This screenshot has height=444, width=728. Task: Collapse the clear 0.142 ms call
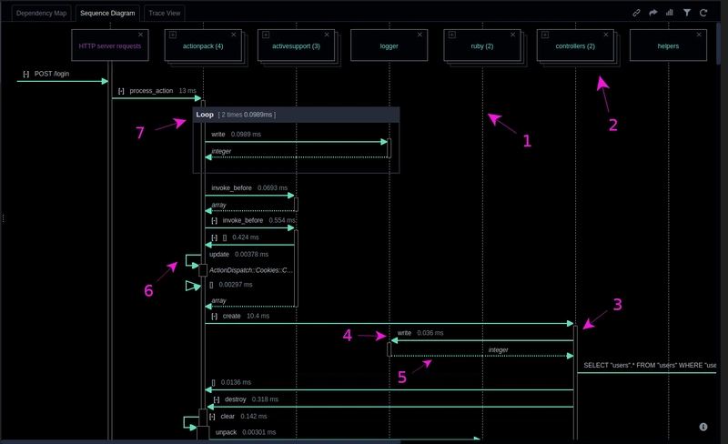click(212, 417)
